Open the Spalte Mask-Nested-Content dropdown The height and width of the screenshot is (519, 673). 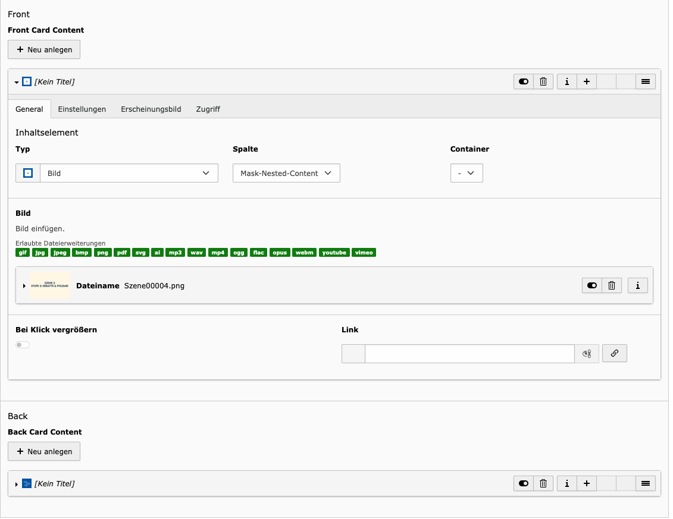pyautogui.click(x=286, y=174)
